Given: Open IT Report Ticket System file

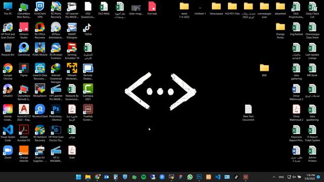Looking at the screenshot, I should [x=312, y=133].
